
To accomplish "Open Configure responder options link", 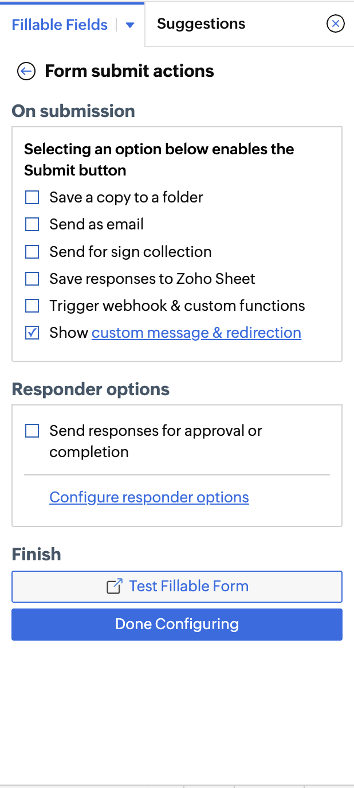I will [x=149, y=497].
